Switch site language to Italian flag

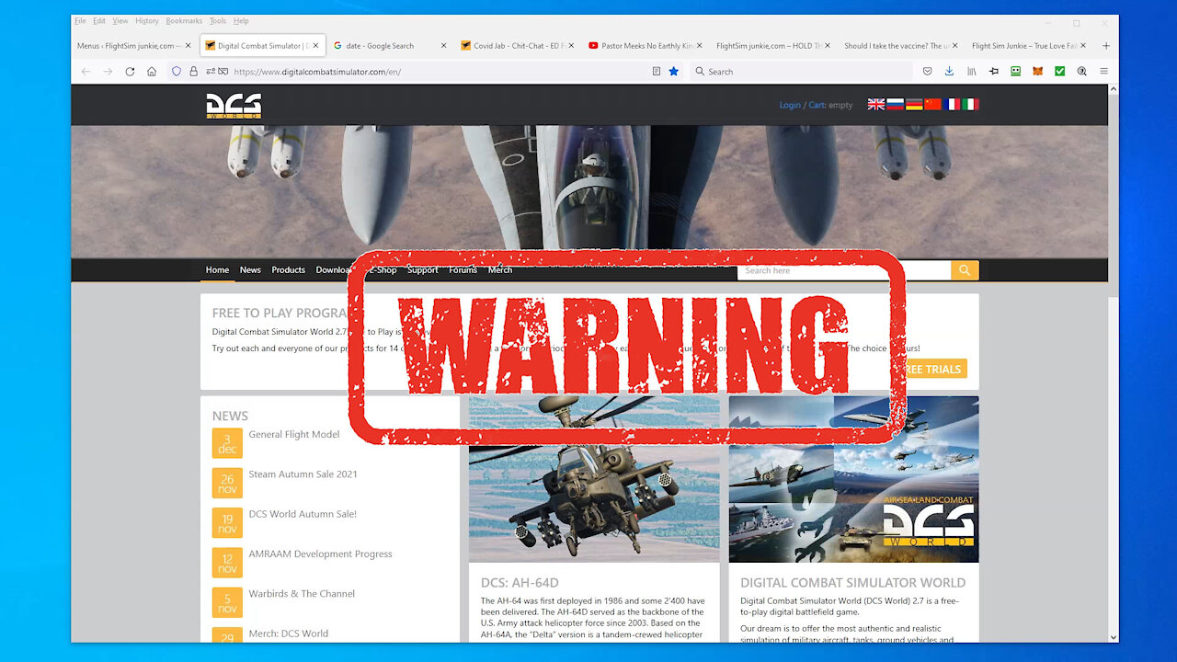pos(970,105)
